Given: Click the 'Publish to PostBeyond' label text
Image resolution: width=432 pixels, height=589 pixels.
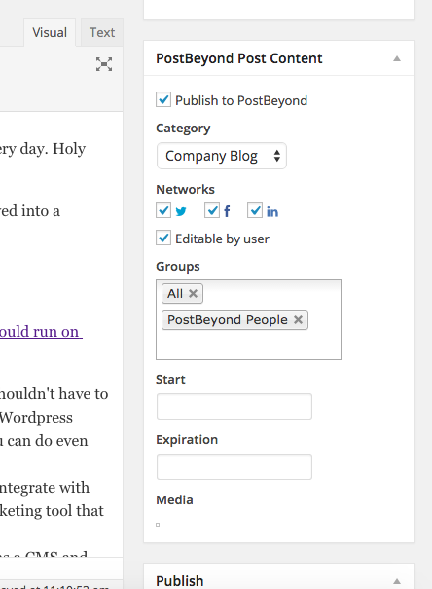Looking at the screenshot, I should click(241, 100).
